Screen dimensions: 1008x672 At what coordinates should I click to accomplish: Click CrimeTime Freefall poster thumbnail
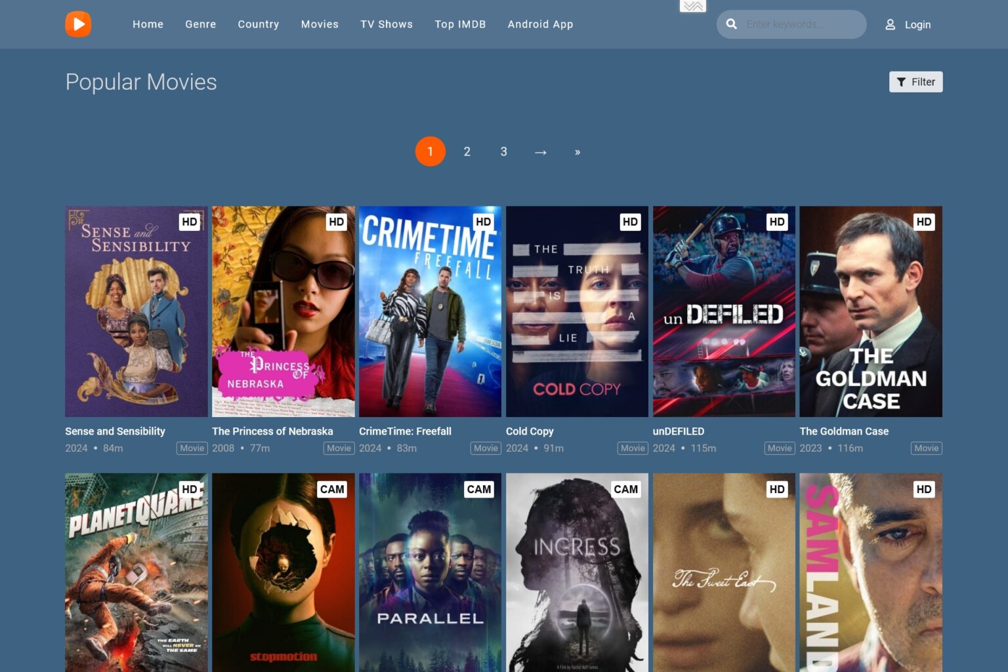[430, 311]
